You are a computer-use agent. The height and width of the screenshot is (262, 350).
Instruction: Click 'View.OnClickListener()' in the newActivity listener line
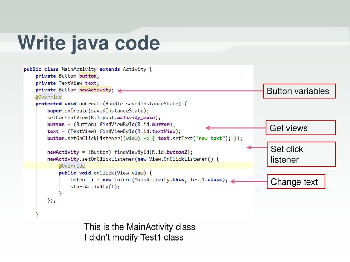tap(181, 159)
